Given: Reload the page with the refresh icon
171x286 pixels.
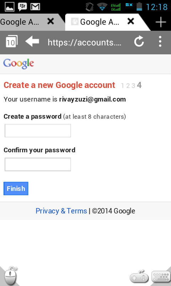Looking at the screenshot, I should [x=139, y=41].
